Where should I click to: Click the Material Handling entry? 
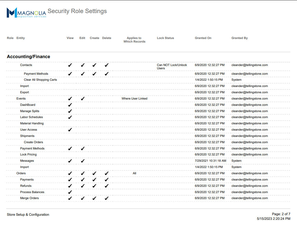tap(32, 124)
